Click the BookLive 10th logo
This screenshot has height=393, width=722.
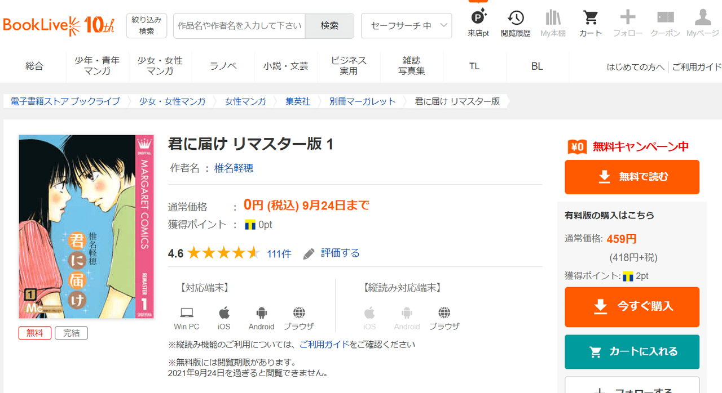click(59, 26)
